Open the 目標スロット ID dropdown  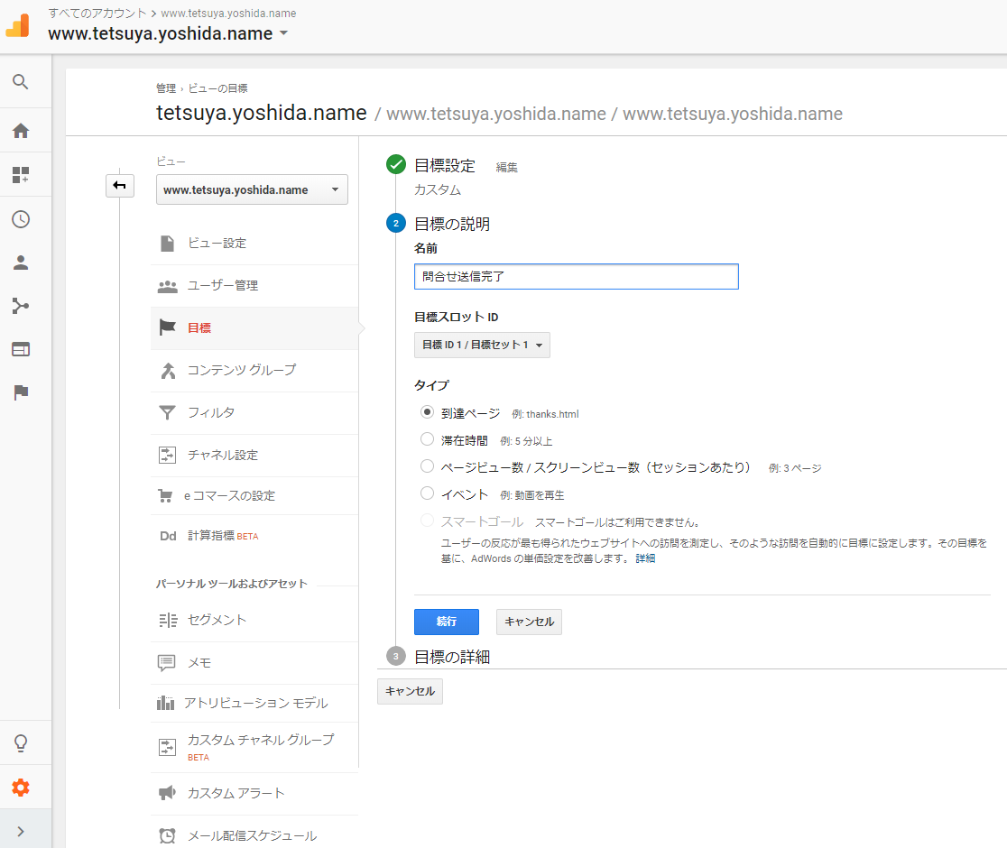(x=482, y=345)
